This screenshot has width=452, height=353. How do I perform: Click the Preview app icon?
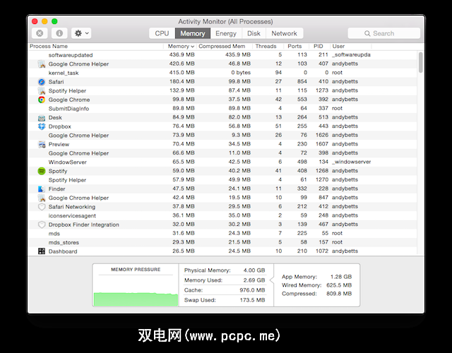[x=42, y=144]
